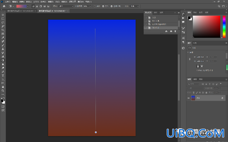Select the Crop tool
Viewport: 228px width, 142px height.
(x=3, y=30)
